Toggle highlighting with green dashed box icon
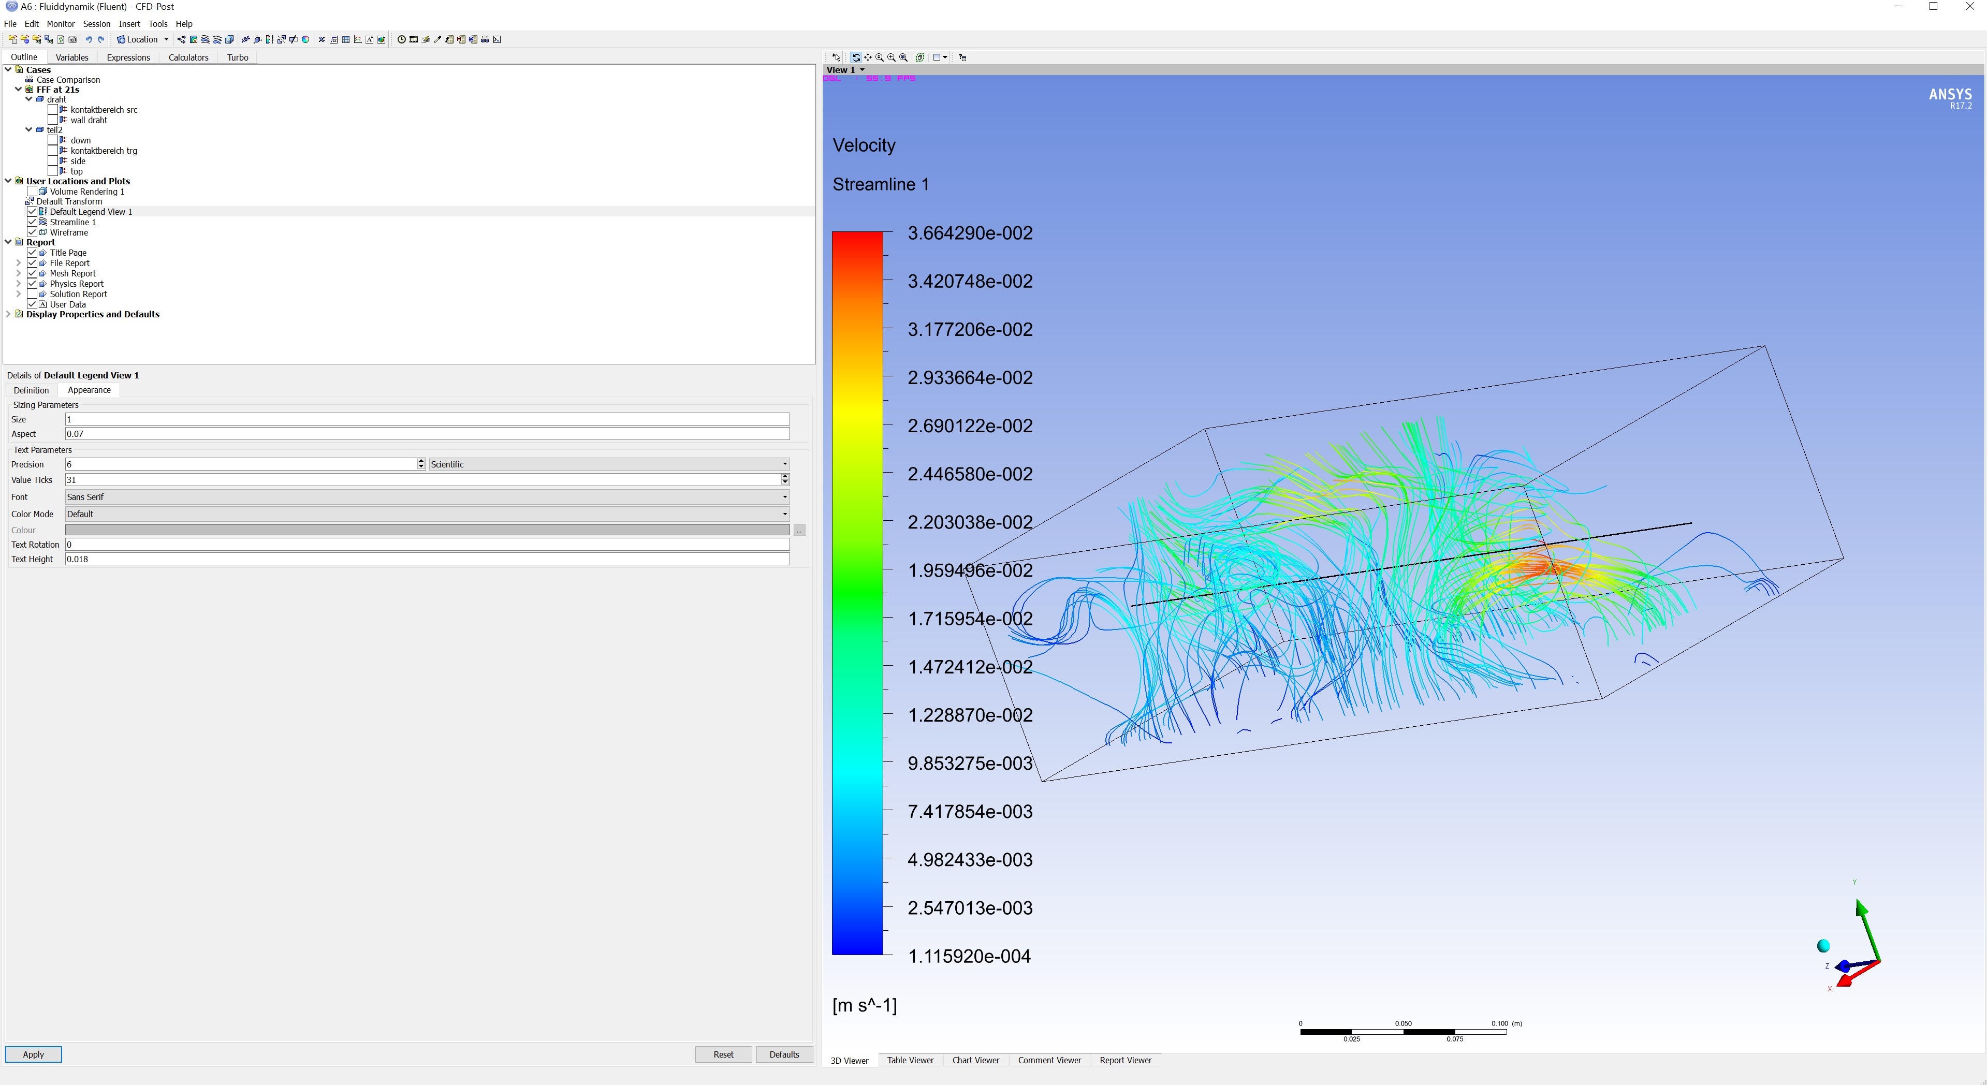This screenshot has width=1987, height=1085. [x=920, y=57]
